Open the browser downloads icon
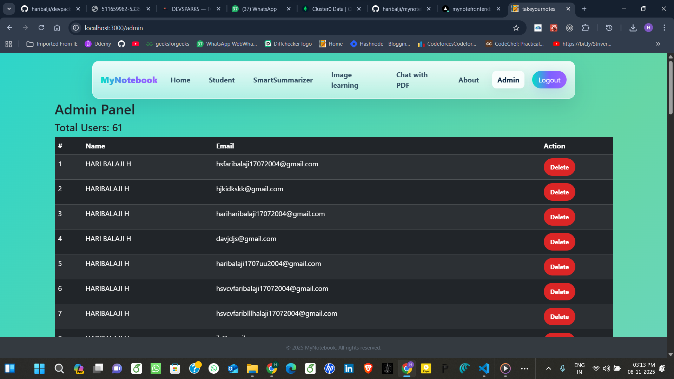This screenshot has width=674, height=379. [x=633, y=28]
